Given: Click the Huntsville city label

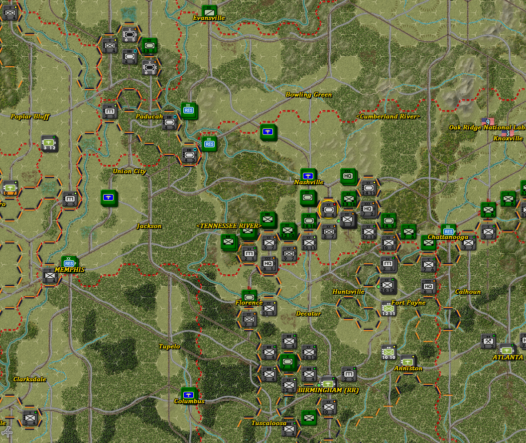Looking at the screenshot, I should tap(348, 292).
